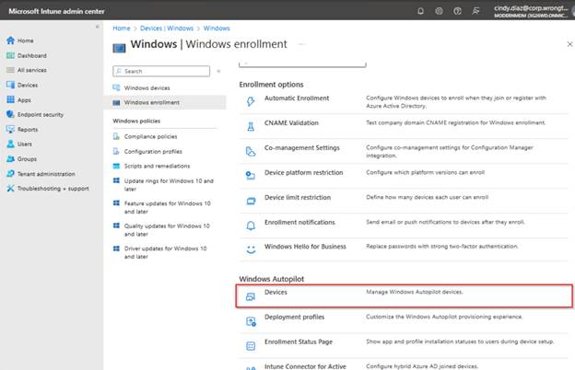575x370 pixels.
Task: Click Home in the breadcrumb
Action: coord(121,29)
